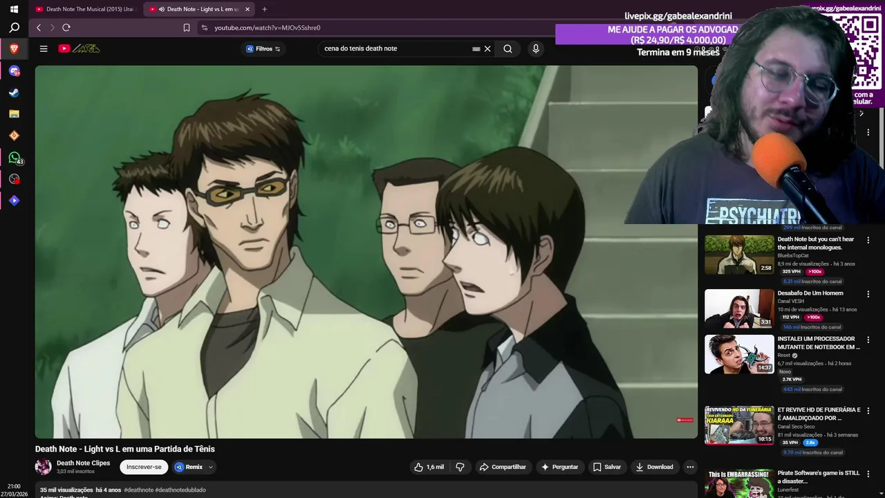
Task: Open ET REVIVE HD DE FUNERÁRIA thumbnail
Action: 739,425
